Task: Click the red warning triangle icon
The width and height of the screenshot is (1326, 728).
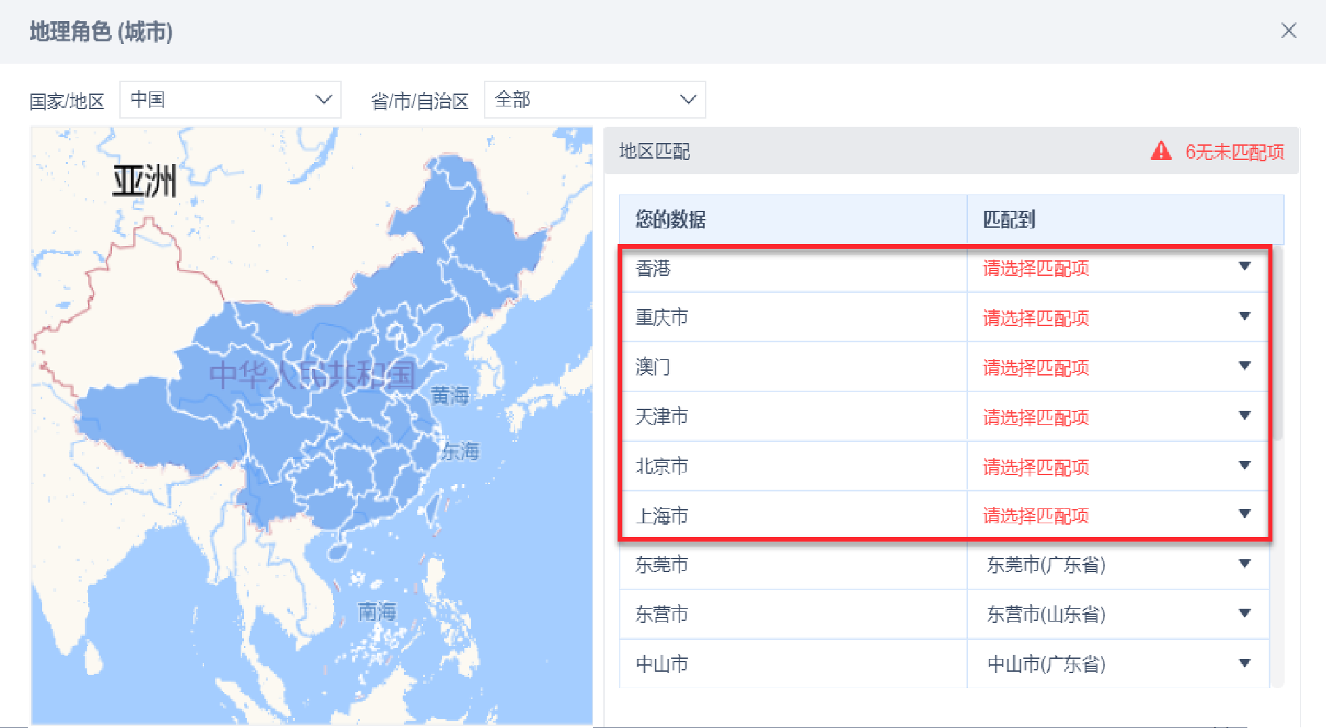Action: coord(1161,150)
